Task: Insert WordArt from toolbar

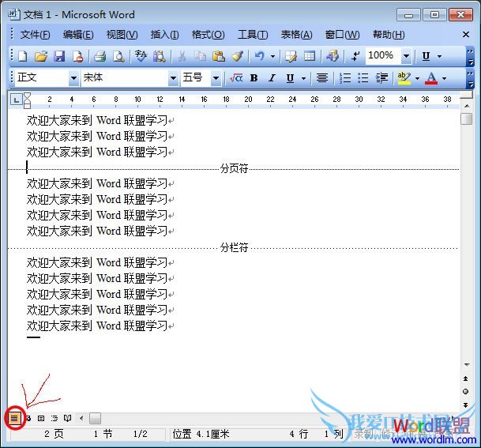Action: [x=333, y=56]
